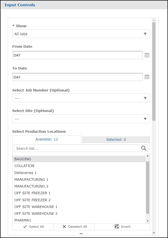
Task: Click the search magnifier icon in list
Action: pos(144,148)
